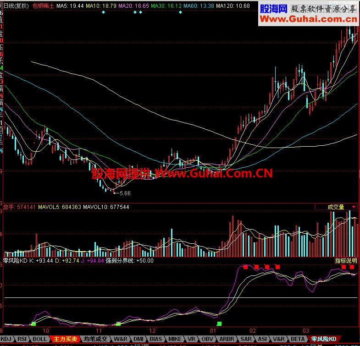This screenshot has width=360, height=346.
Task: Click the MAVOL5: 684363 label
Action: click(x=60, y=207)
